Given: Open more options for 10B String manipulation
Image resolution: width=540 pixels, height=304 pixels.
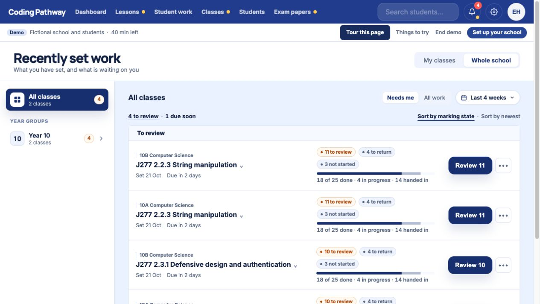Looking at the screenshot, I should [x=503, y=166].
